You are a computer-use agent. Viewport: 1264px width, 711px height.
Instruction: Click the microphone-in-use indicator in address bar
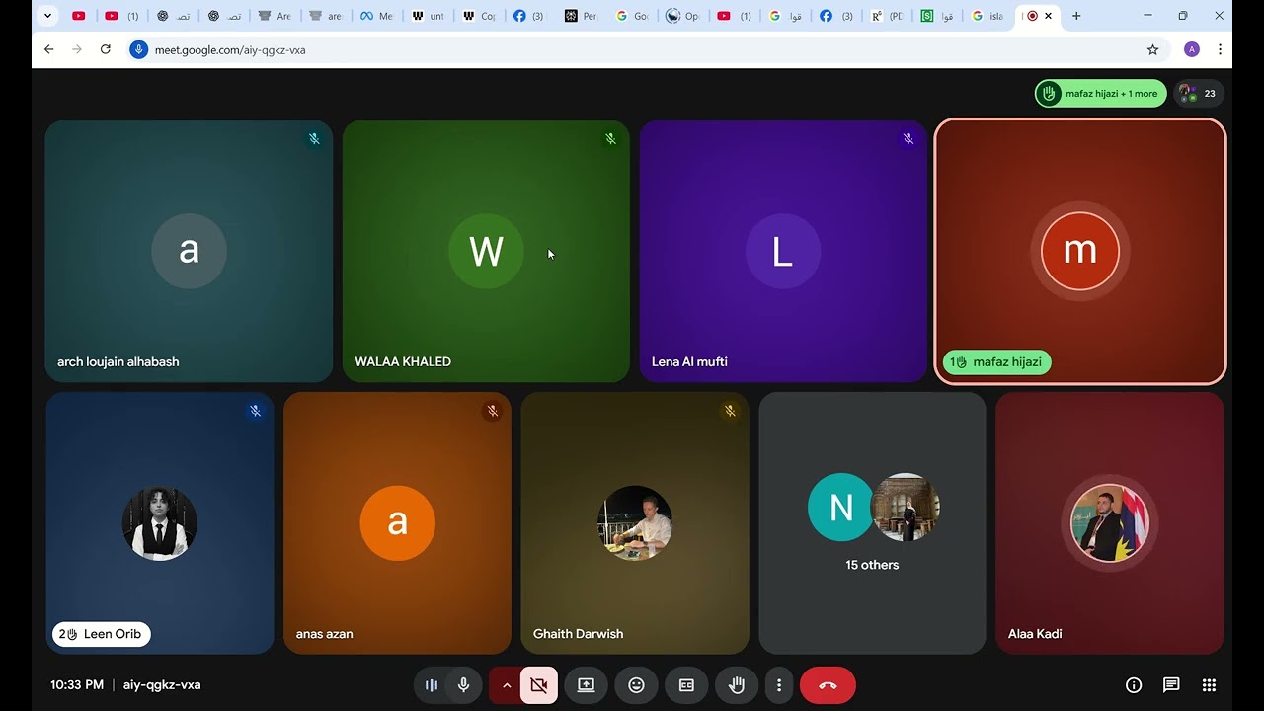pos(139,49)
